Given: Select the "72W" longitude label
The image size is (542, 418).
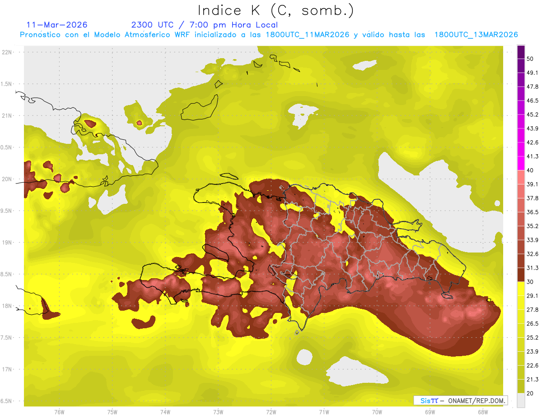Looking at the screenshot, I should [271, 412].
